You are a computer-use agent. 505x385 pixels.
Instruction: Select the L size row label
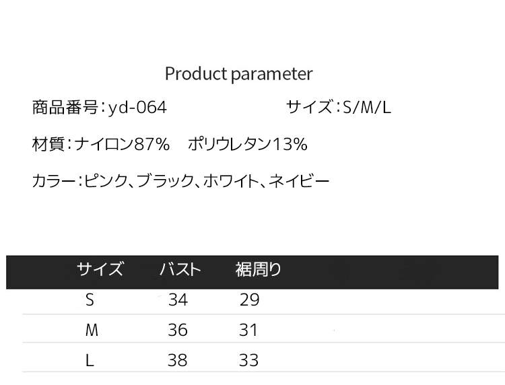pos(90,361)
